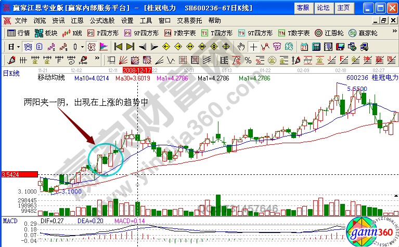Viewport: 399px width, 247px height.
Task: Toggle the crosshair cursor tool
Action: [x=253, y=46]
